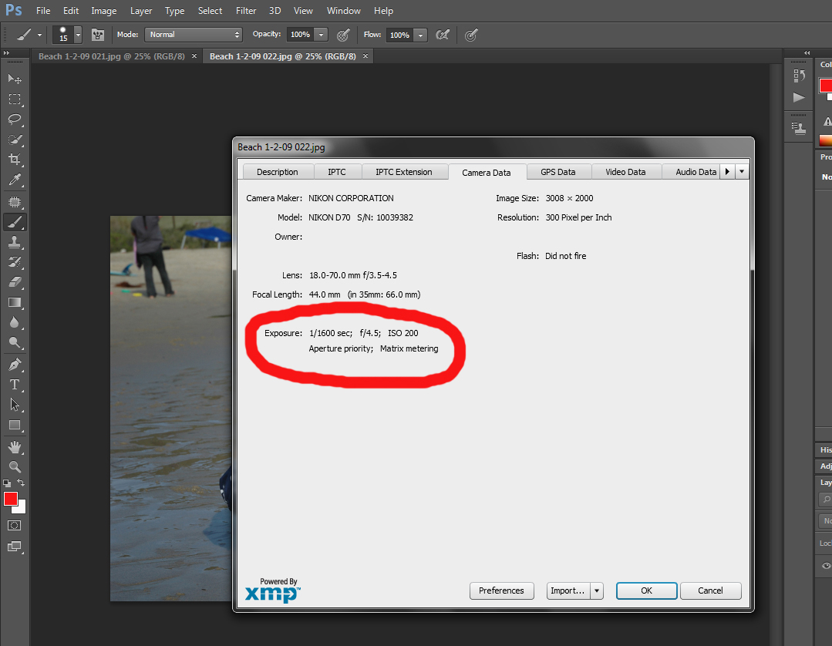Select the Clone Stamp tool
This screenshot has width=832, height=646.
(15, 242)
